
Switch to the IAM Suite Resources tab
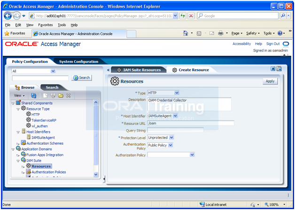139,70
